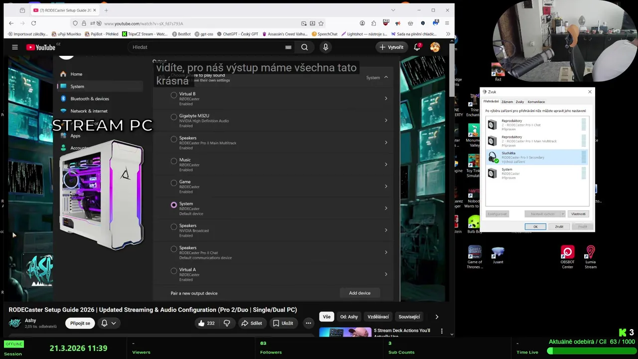Open the YouTube guide hamburger menu
638x359 pixels.
[x=15, y=47]
